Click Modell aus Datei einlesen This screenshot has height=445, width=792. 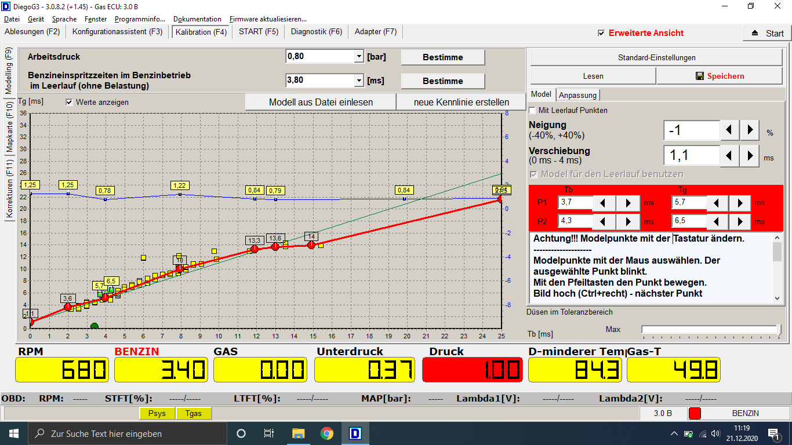pyautogui.click(x=321, y=102)
